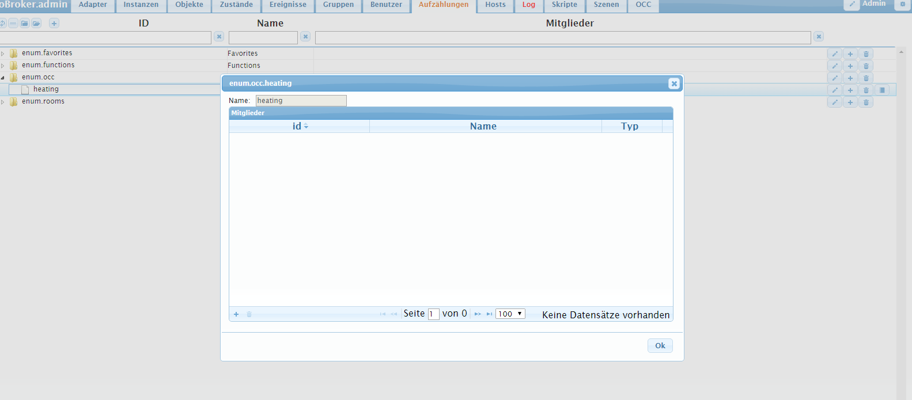912x400 pixels.
Task: Delete the enum.favorites row
Action: [866, 54]
